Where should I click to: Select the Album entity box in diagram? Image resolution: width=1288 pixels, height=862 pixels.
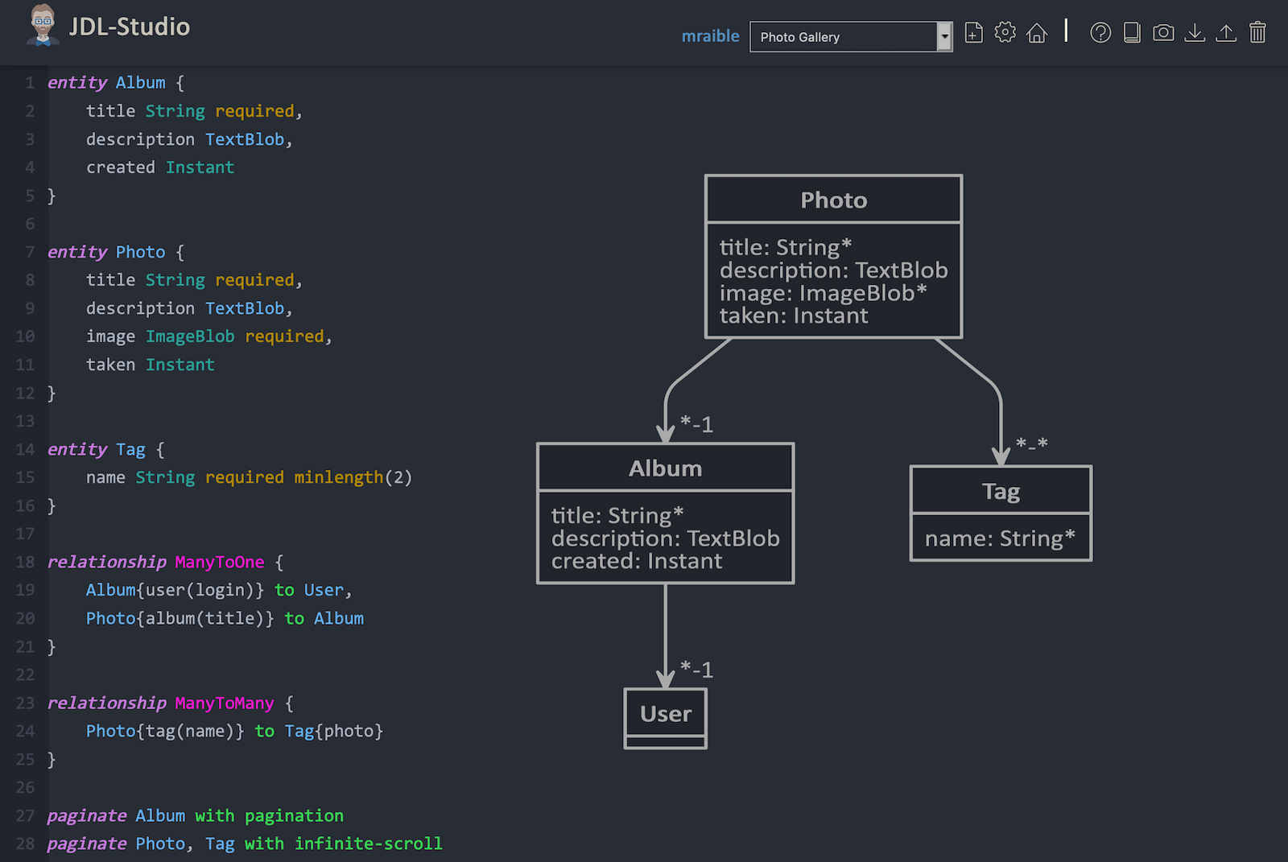tap(665, 513)
